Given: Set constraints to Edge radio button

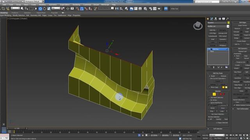Looking at the screenshot, I should (243, 56).
